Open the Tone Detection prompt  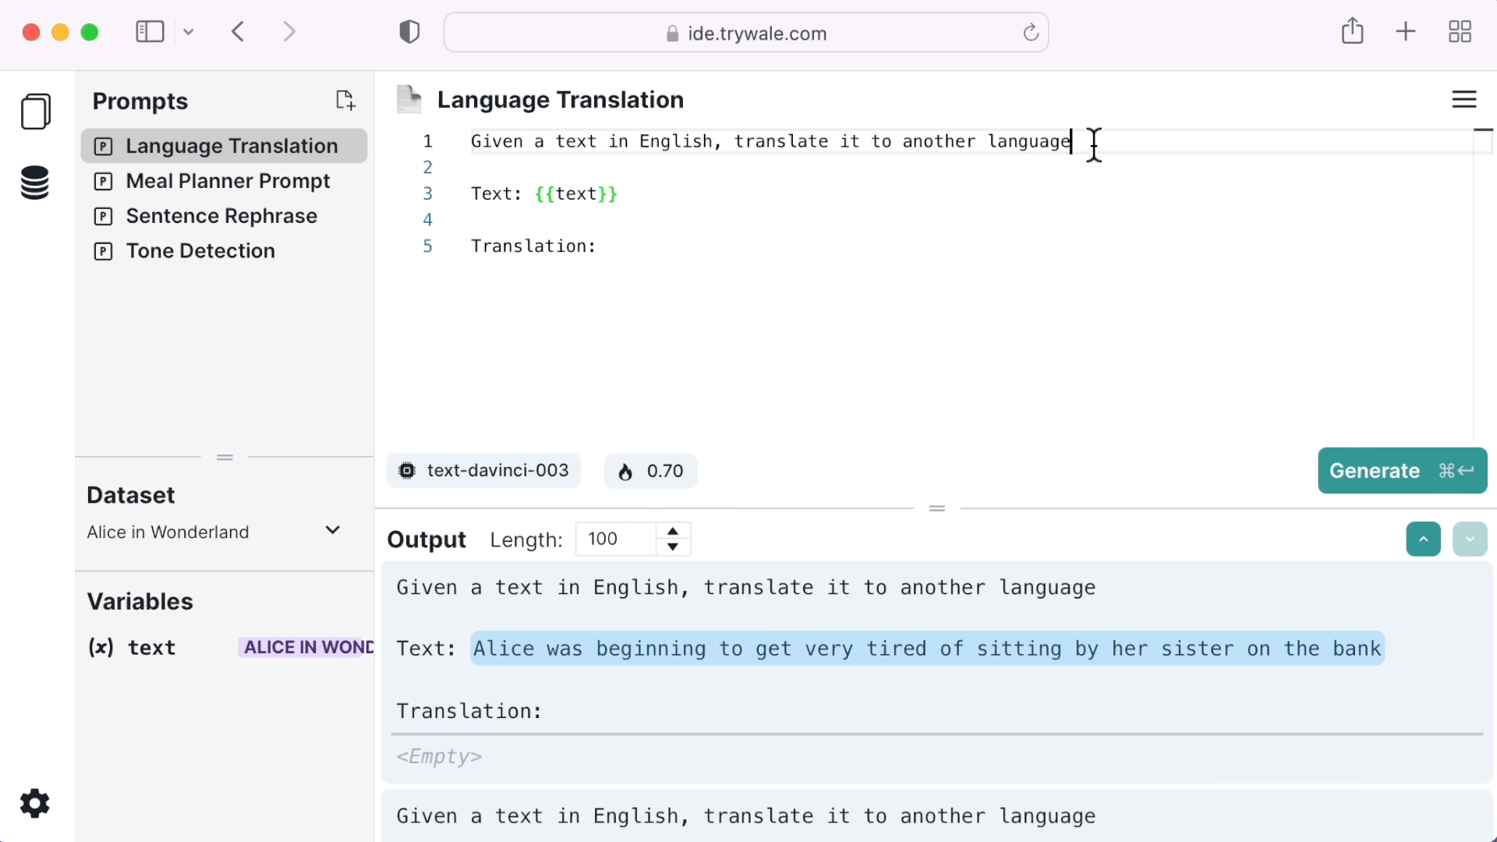[x=200, y=251]
